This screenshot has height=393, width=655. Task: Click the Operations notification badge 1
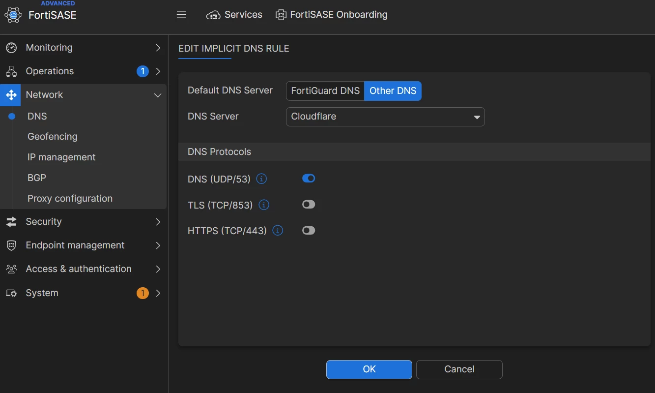(142, 71)
